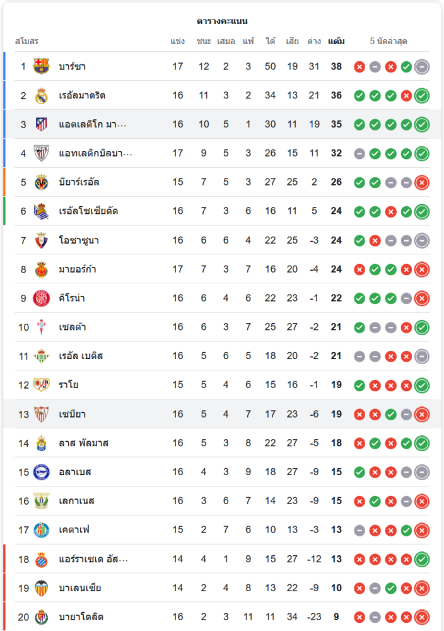Click the Real Sociedad crest icon
The image size is (444, 631).
coord(42,211)
